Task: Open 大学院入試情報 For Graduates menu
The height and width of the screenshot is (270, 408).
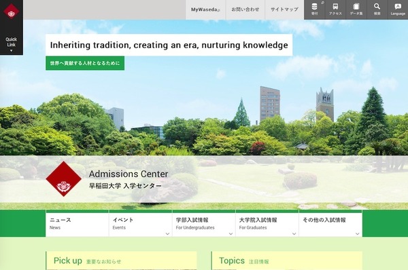Action: [267, 223]
